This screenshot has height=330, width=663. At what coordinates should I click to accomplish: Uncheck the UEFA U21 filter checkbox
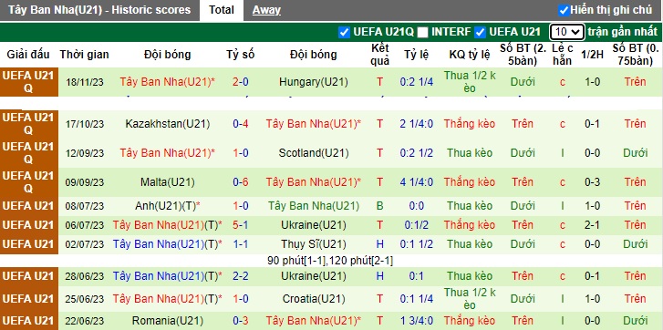pos(480,32)
